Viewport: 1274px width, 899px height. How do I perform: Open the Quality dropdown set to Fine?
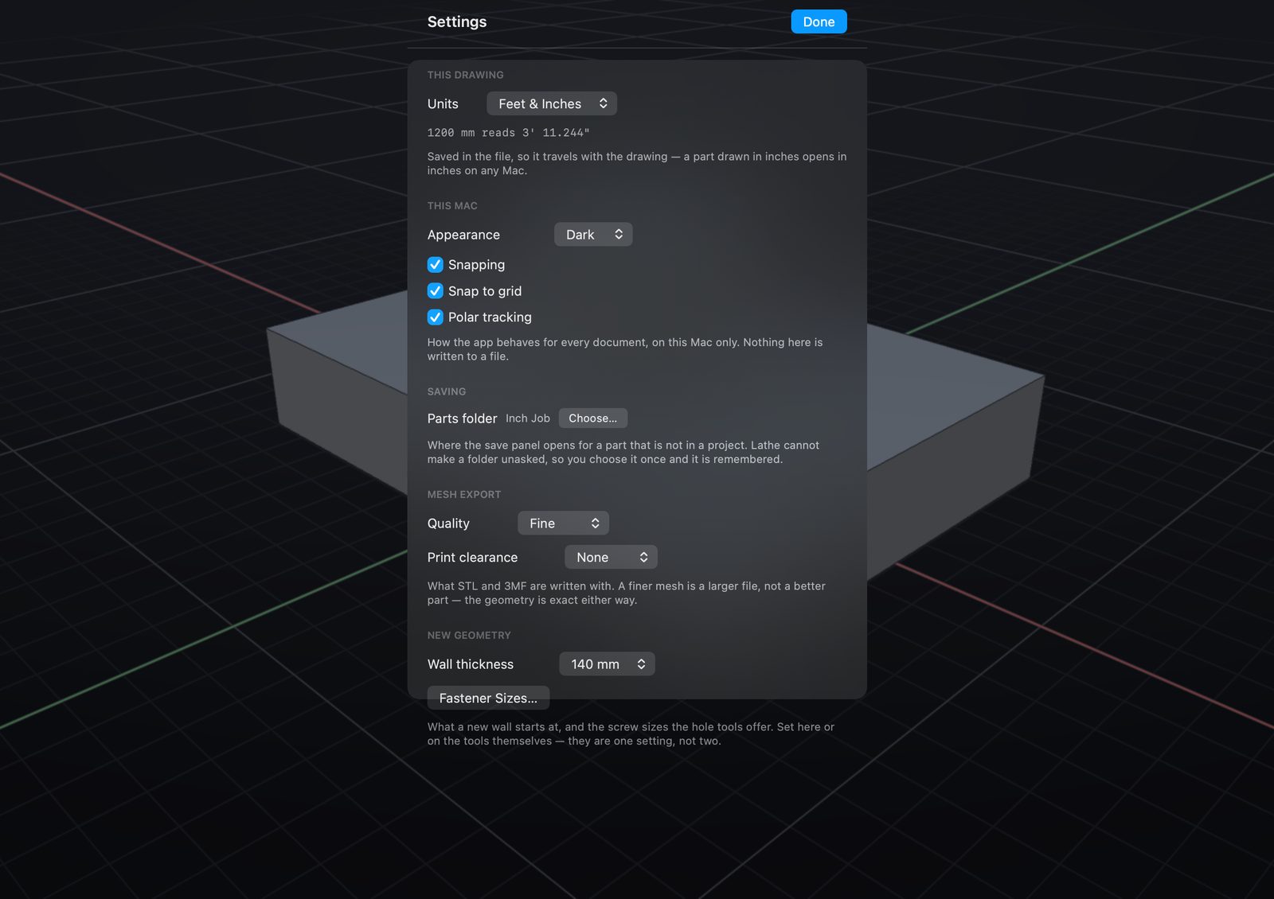563,523
